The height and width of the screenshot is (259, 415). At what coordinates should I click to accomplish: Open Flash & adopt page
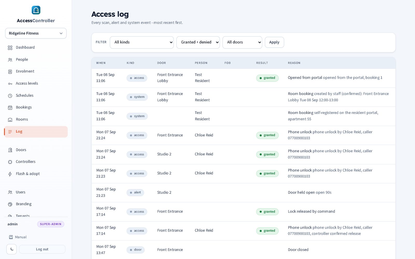pos(36,174)
